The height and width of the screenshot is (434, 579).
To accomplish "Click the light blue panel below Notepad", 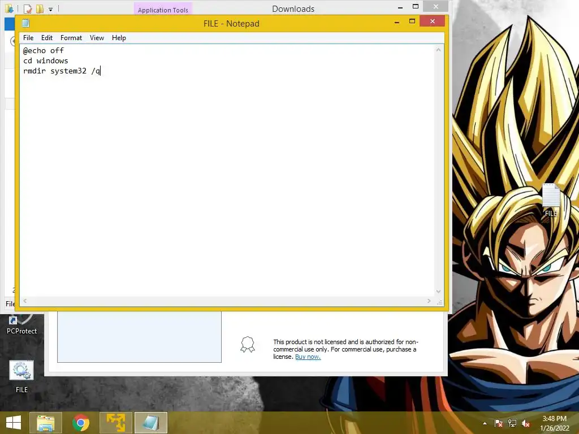I will [x=139, y=337].
